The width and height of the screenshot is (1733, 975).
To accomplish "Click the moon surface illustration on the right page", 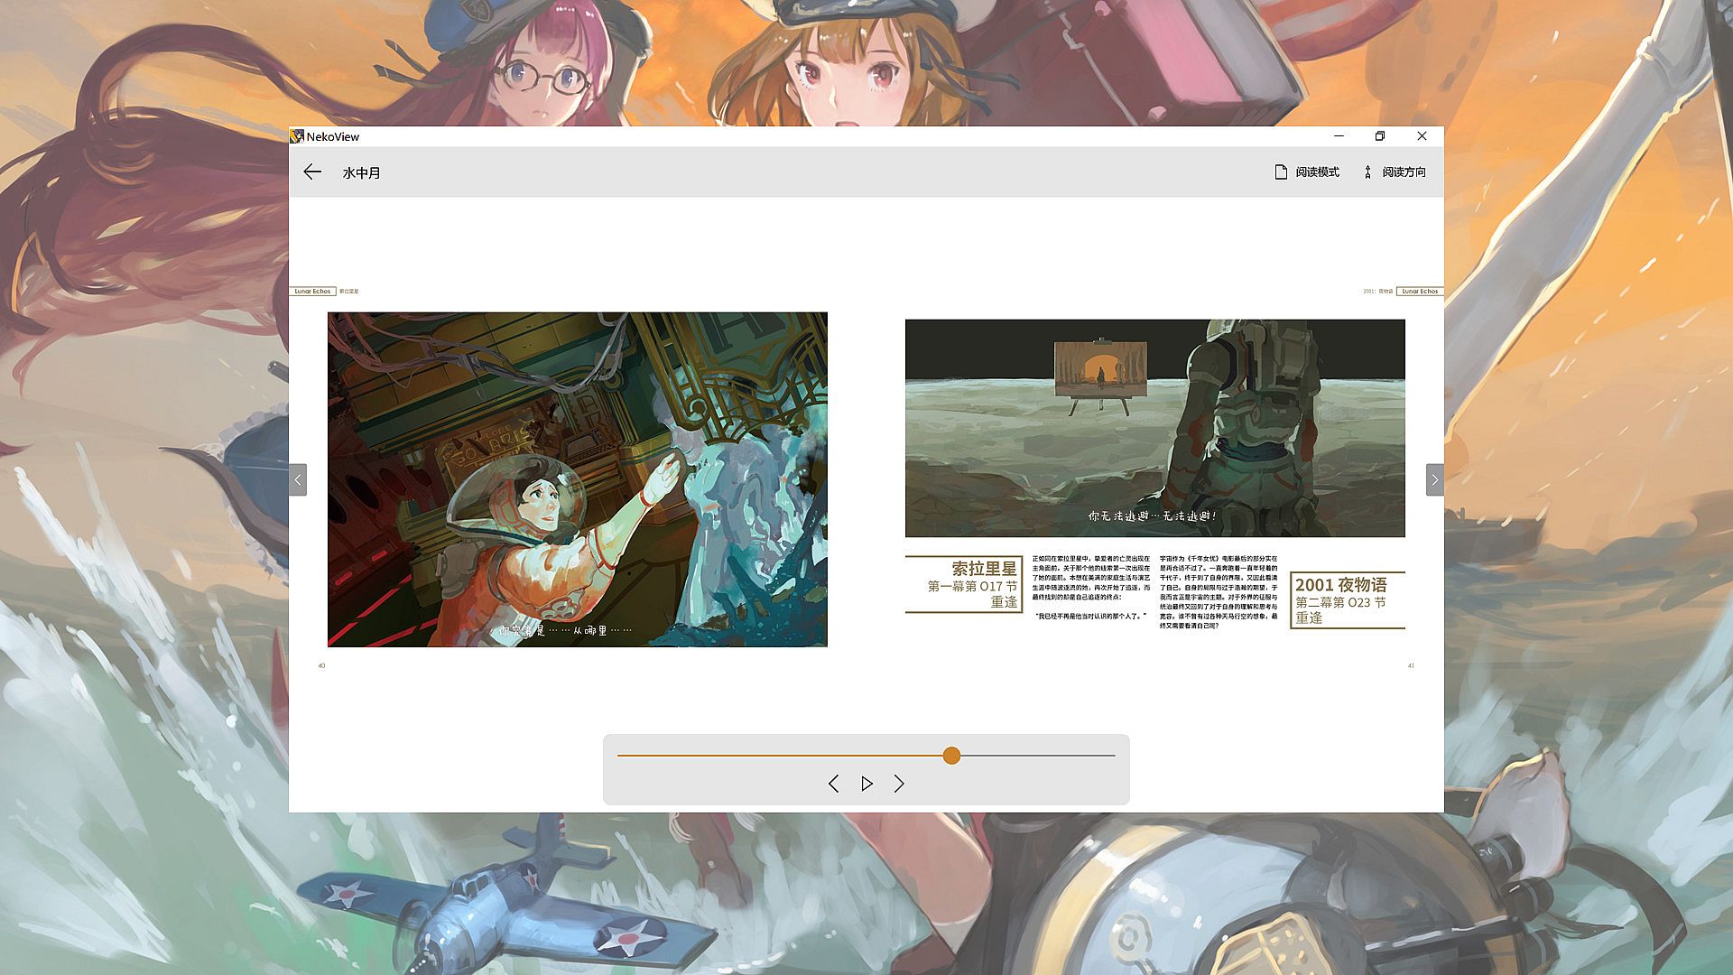I will tap(1154, 428).
